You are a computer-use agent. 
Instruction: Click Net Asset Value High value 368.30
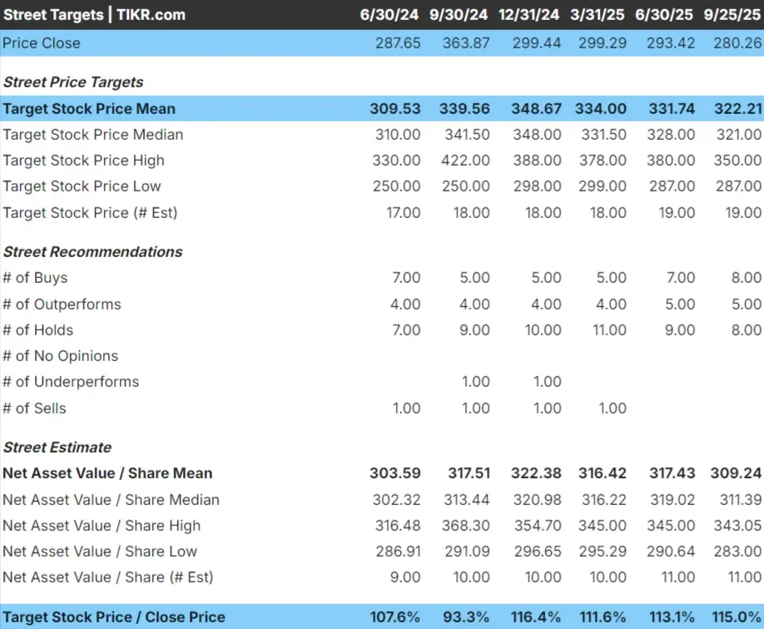pos(465,526)
